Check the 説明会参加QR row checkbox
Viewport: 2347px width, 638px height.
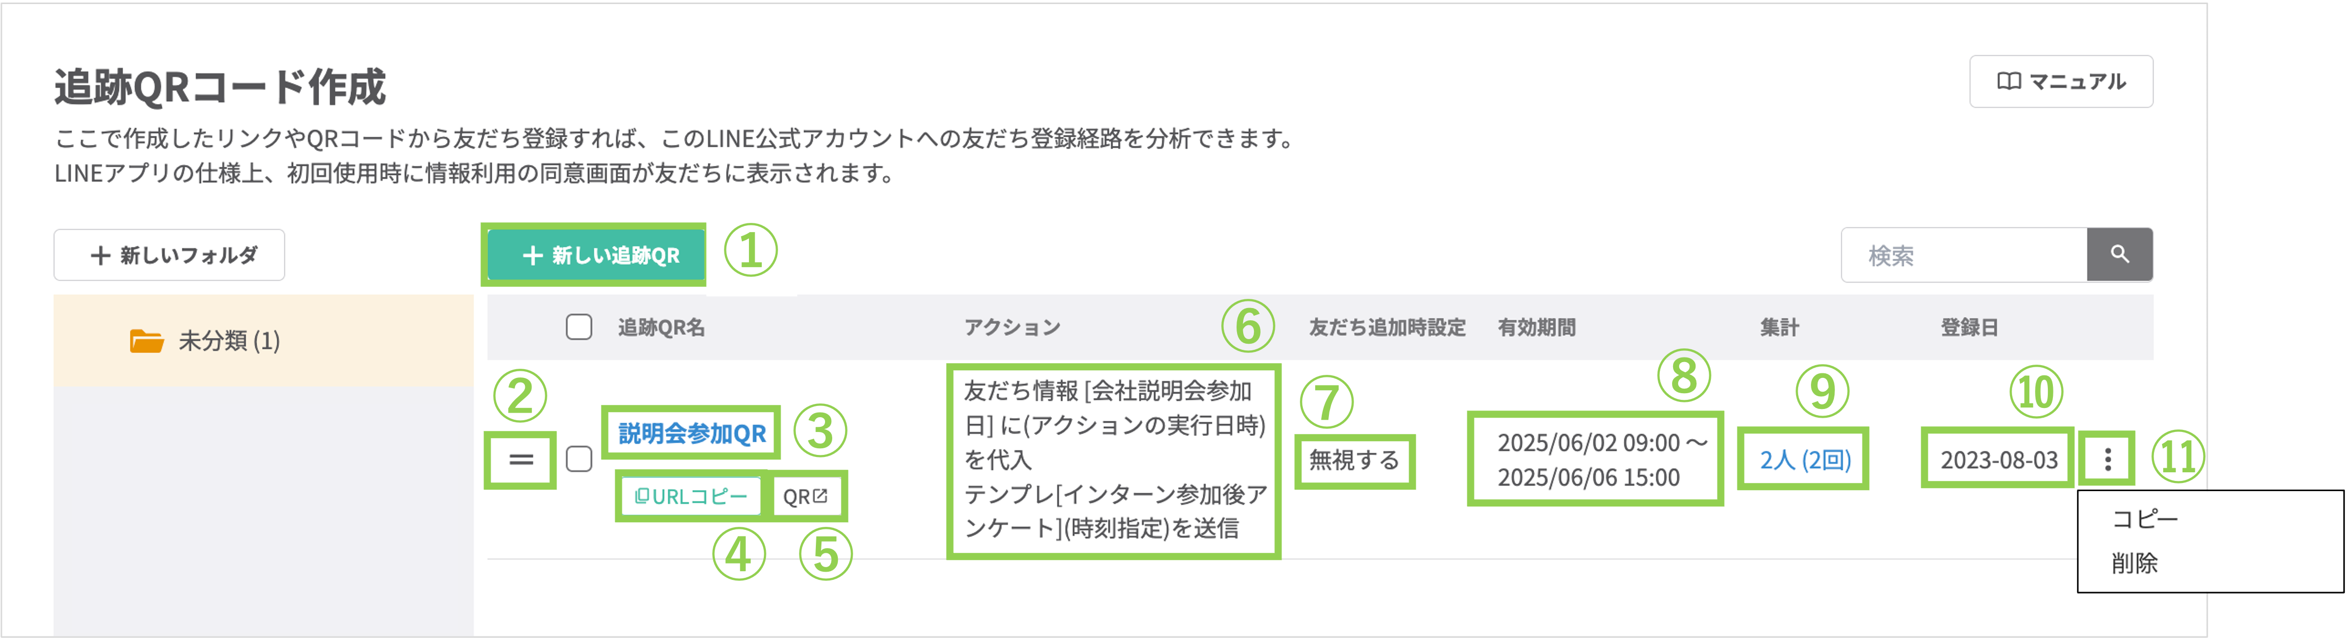pyautogui.click(x=578, y=458)
